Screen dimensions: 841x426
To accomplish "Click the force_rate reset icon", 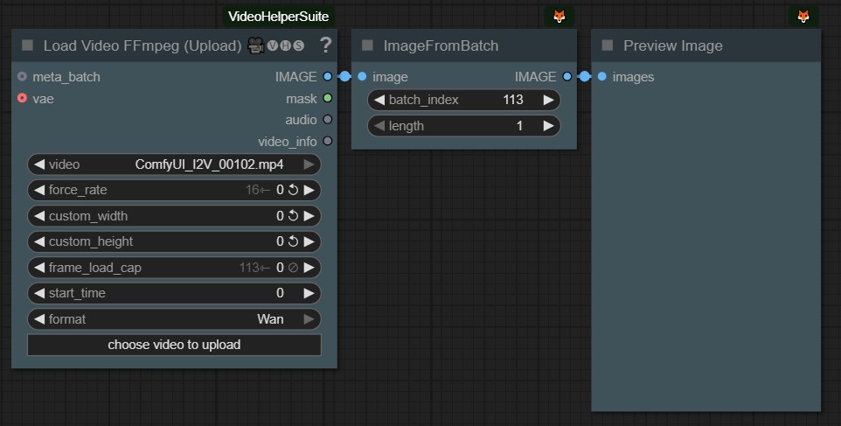I will tap(293, 190).
